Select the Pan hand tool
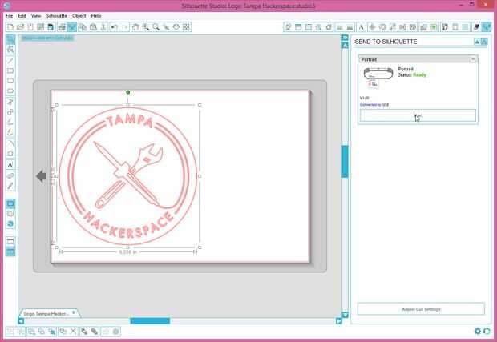 click(x=135, y=27)
